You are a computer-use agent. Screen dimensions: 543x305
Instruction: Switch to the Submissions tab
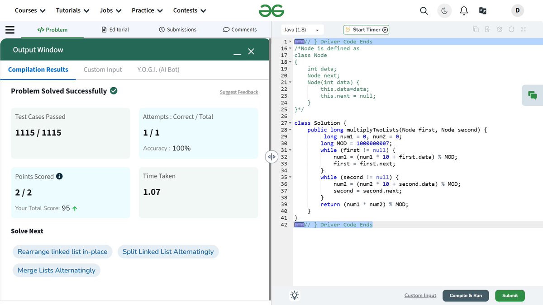178,29
